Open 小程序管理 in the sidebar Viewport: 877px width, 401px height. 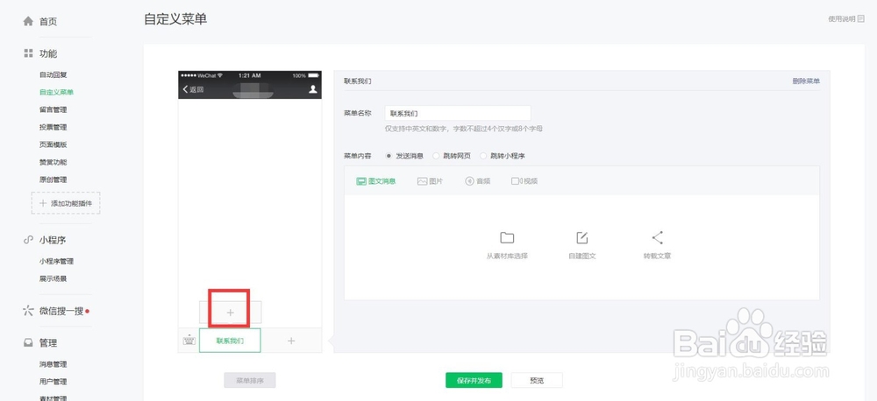coord(56,261)
